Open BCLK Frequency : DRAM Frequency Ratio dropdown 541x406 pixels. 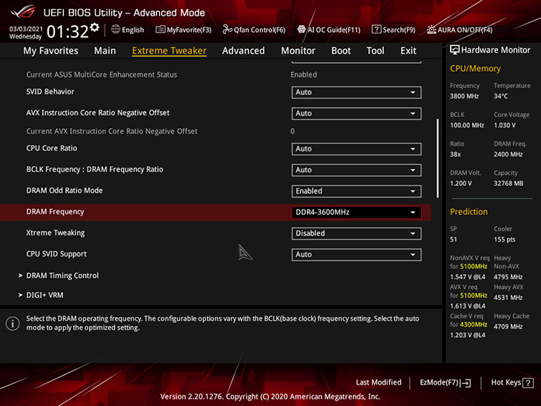356,170
